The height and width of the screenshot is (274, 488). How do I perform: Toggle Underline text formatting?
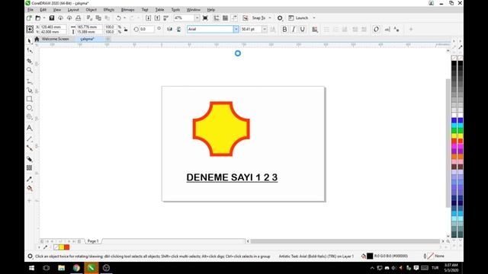302,29
